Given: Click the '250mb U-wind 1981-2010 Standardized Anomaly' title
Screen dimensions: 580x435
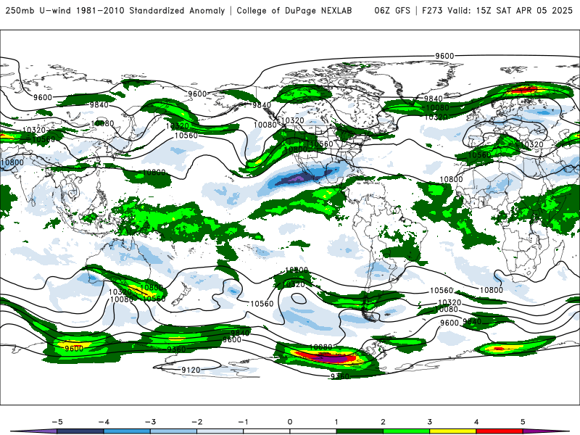Looking at the screenshot, I should [115, 11].
